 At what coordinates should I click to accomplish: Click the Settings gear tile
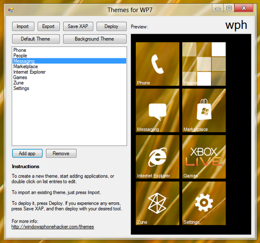[x=204, y=203]
